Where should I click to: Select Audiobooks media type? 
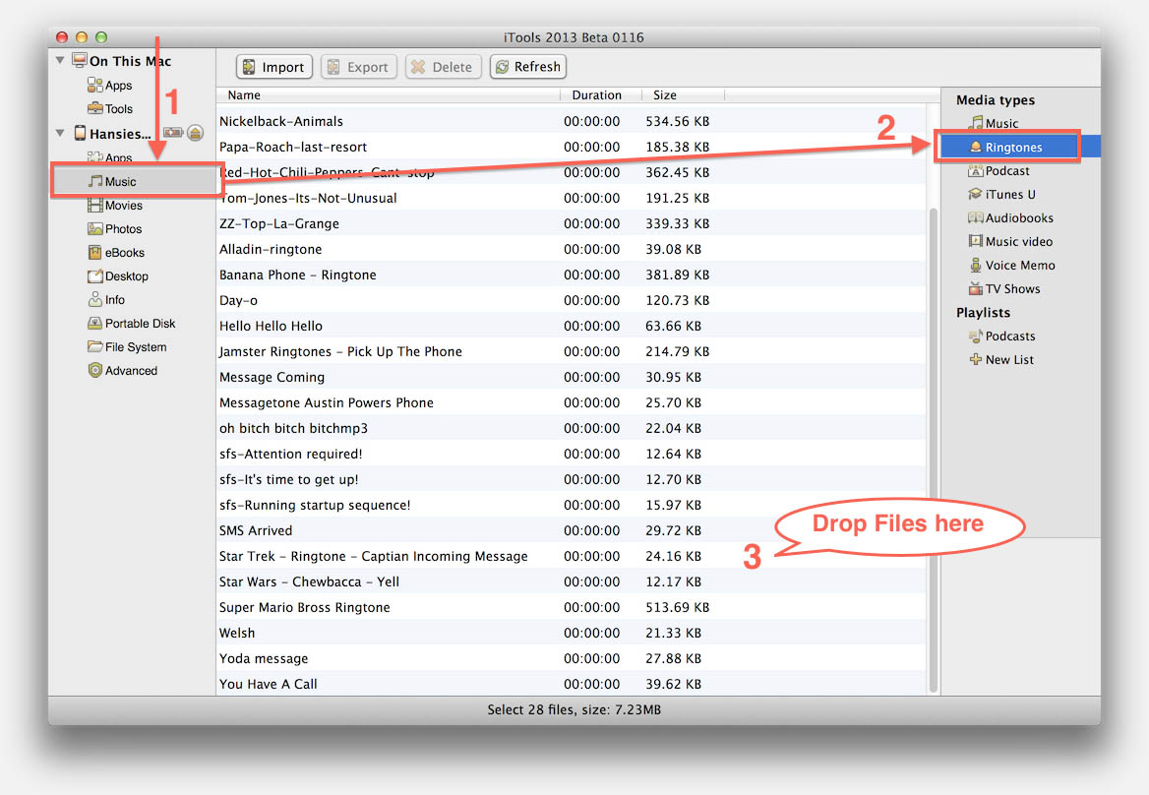tap(1010, 217)
